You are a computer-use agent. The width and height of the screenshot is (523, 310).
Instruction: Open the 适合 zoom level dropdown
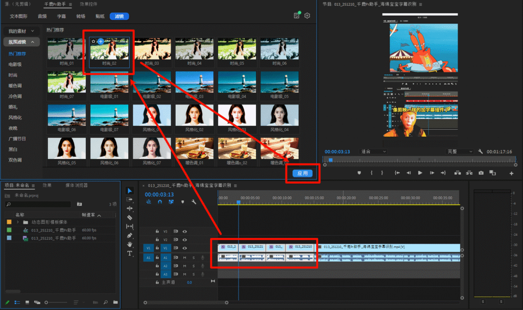coord(373,151)
